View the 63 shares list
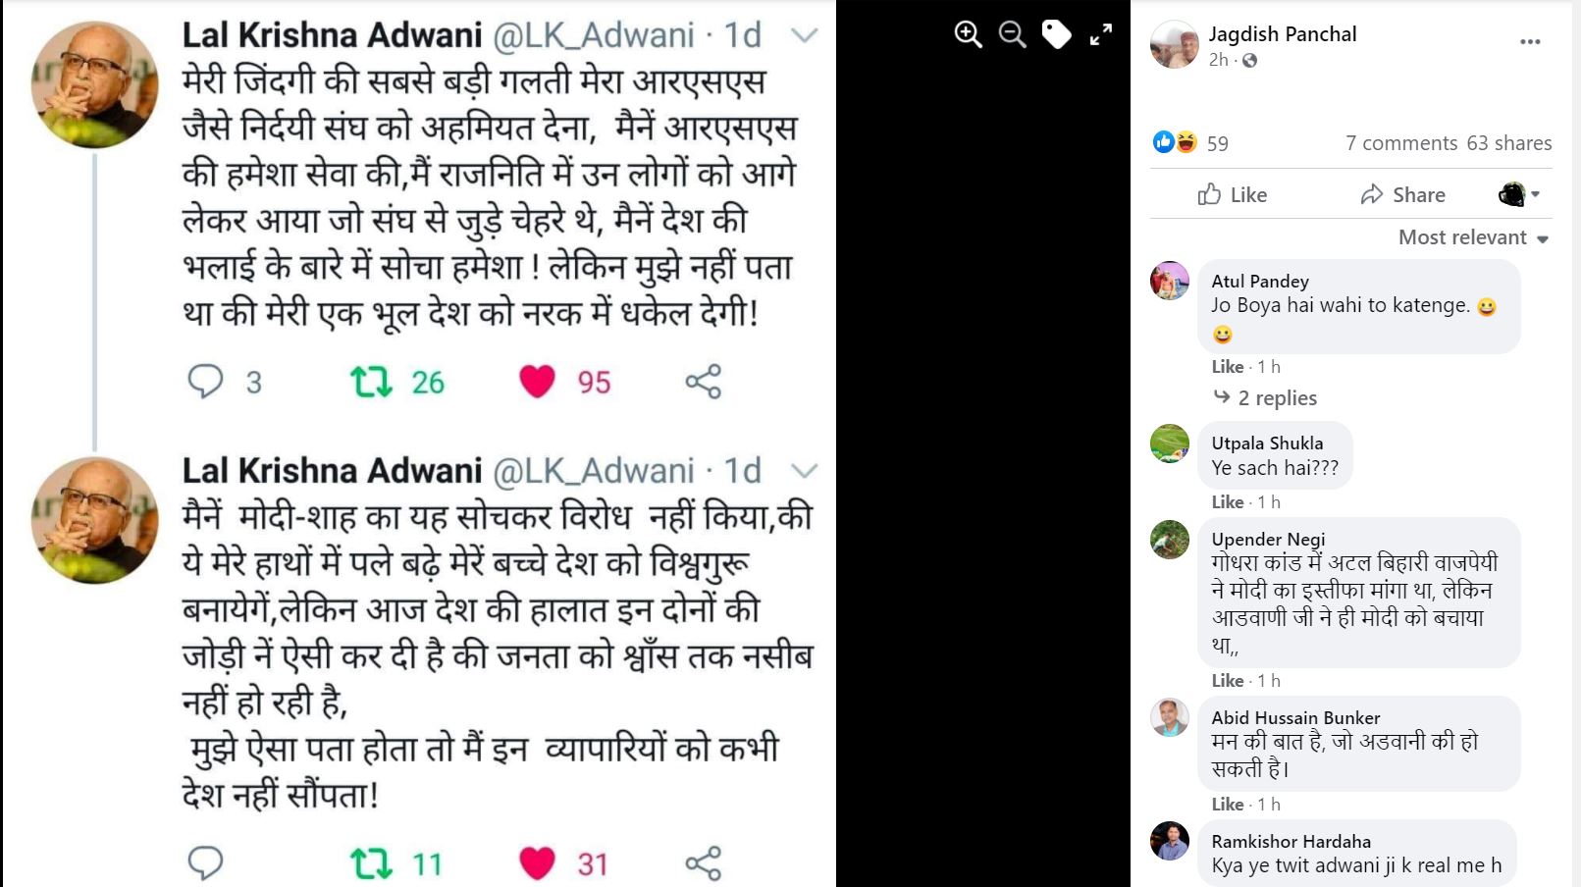The width and height of the screenshot is (1581, 887). [1509, 143]
